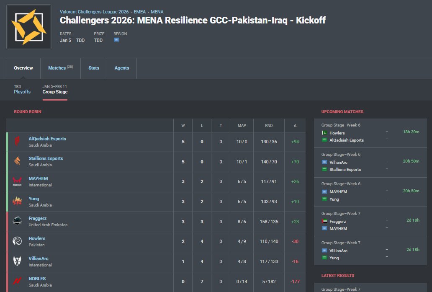Click flag beside VillianArc in Week 7 match

[x=324, y=251]
